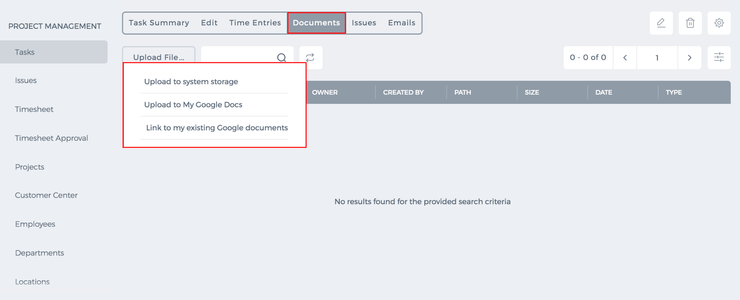This screenshot has height=300, width=740.
Task: Sort by the SIZE column header
Action: click(531, 92)
